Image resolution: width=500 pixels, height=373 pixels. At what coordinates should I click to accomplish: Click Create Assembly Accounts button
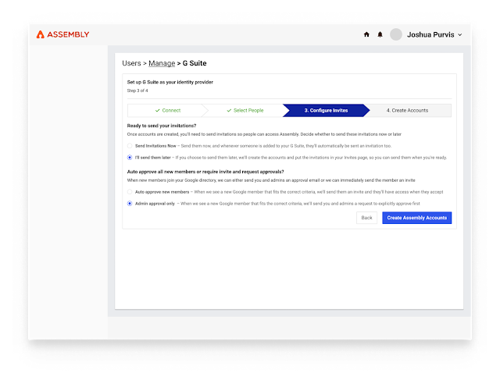point(416,218)
